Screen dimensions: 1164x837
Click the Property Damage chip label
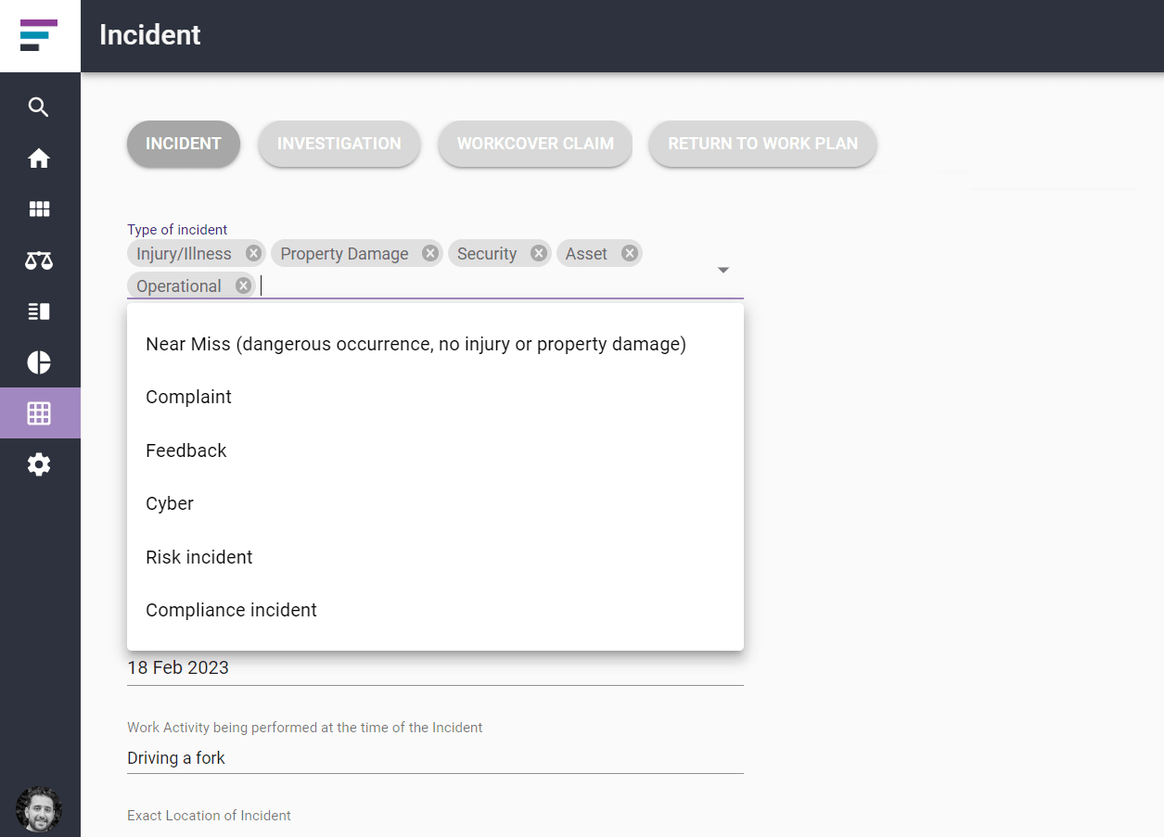pyautogui.click(x=344, y=254)
